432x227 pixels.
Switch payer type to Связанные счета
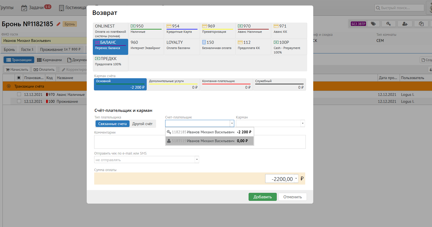[112, 124]
